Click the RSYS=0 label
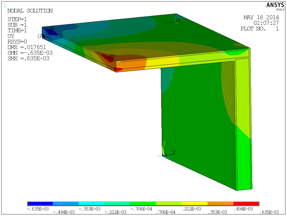 point(17,42)
